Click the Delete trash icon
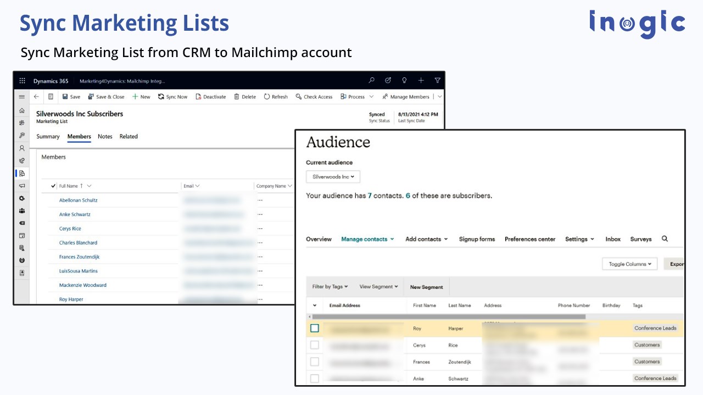The image size is (703, 395). click(237, 97)
